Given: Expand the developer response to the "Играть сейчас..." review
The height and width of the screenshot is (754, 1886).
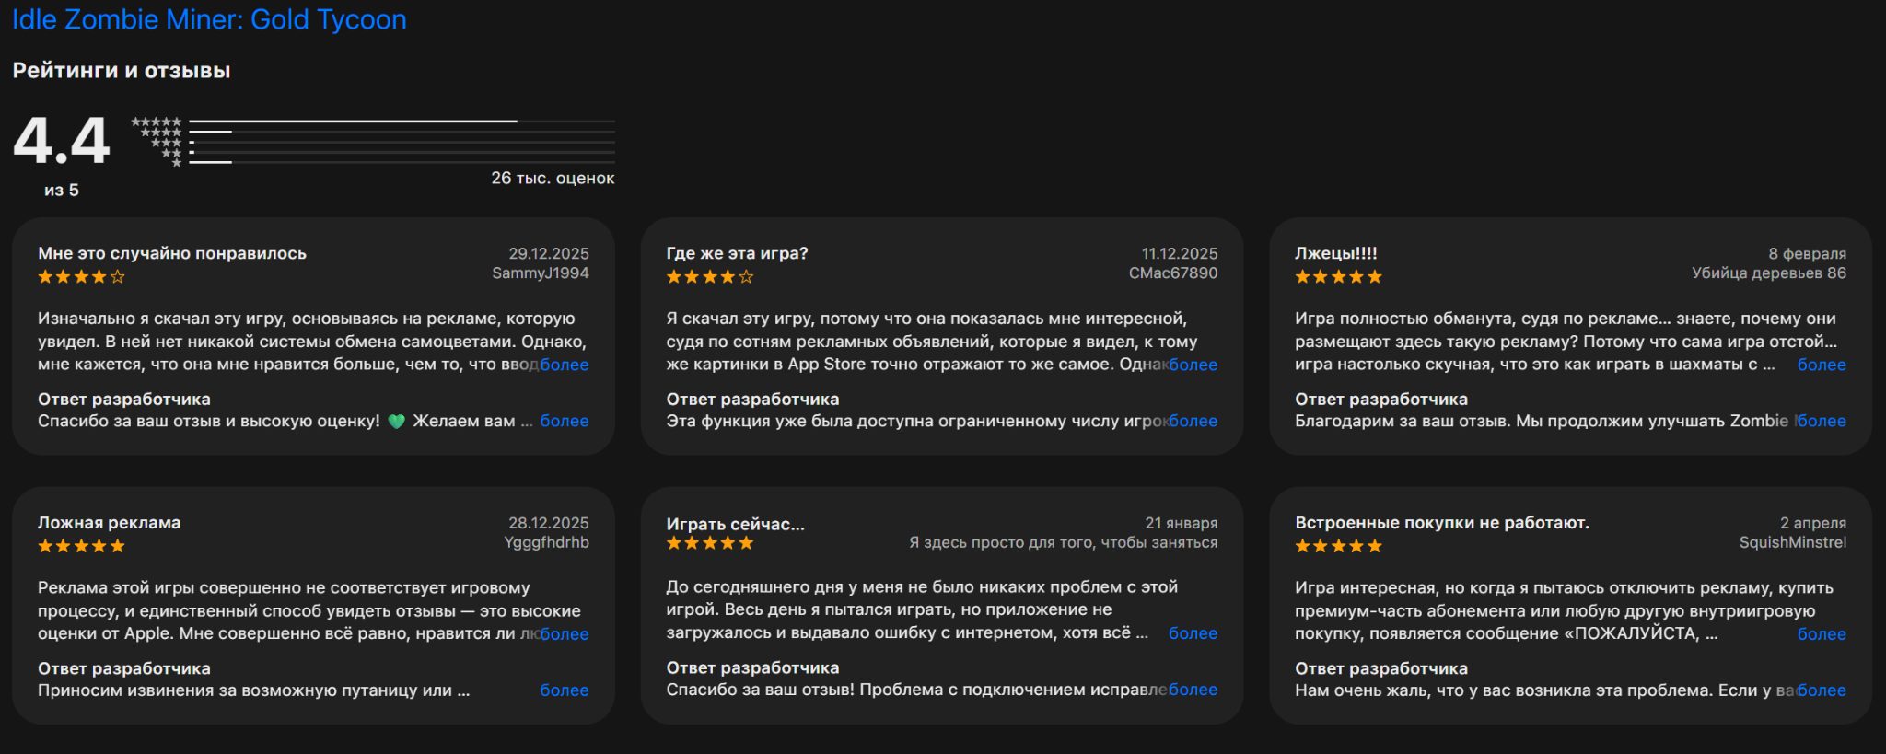Looking at the screenshot, I should (x=1193, y=690).
